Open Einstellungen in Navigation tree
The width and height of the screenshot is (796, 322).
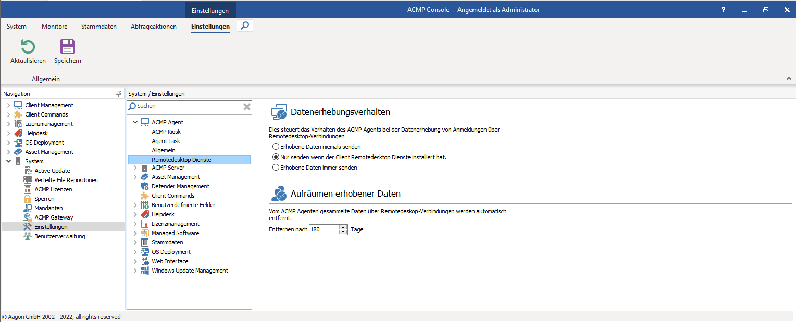63,227
